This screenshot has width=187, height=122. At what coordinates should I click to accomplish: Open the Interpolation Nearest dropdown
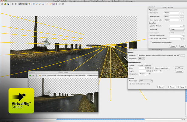pos(145,74)
